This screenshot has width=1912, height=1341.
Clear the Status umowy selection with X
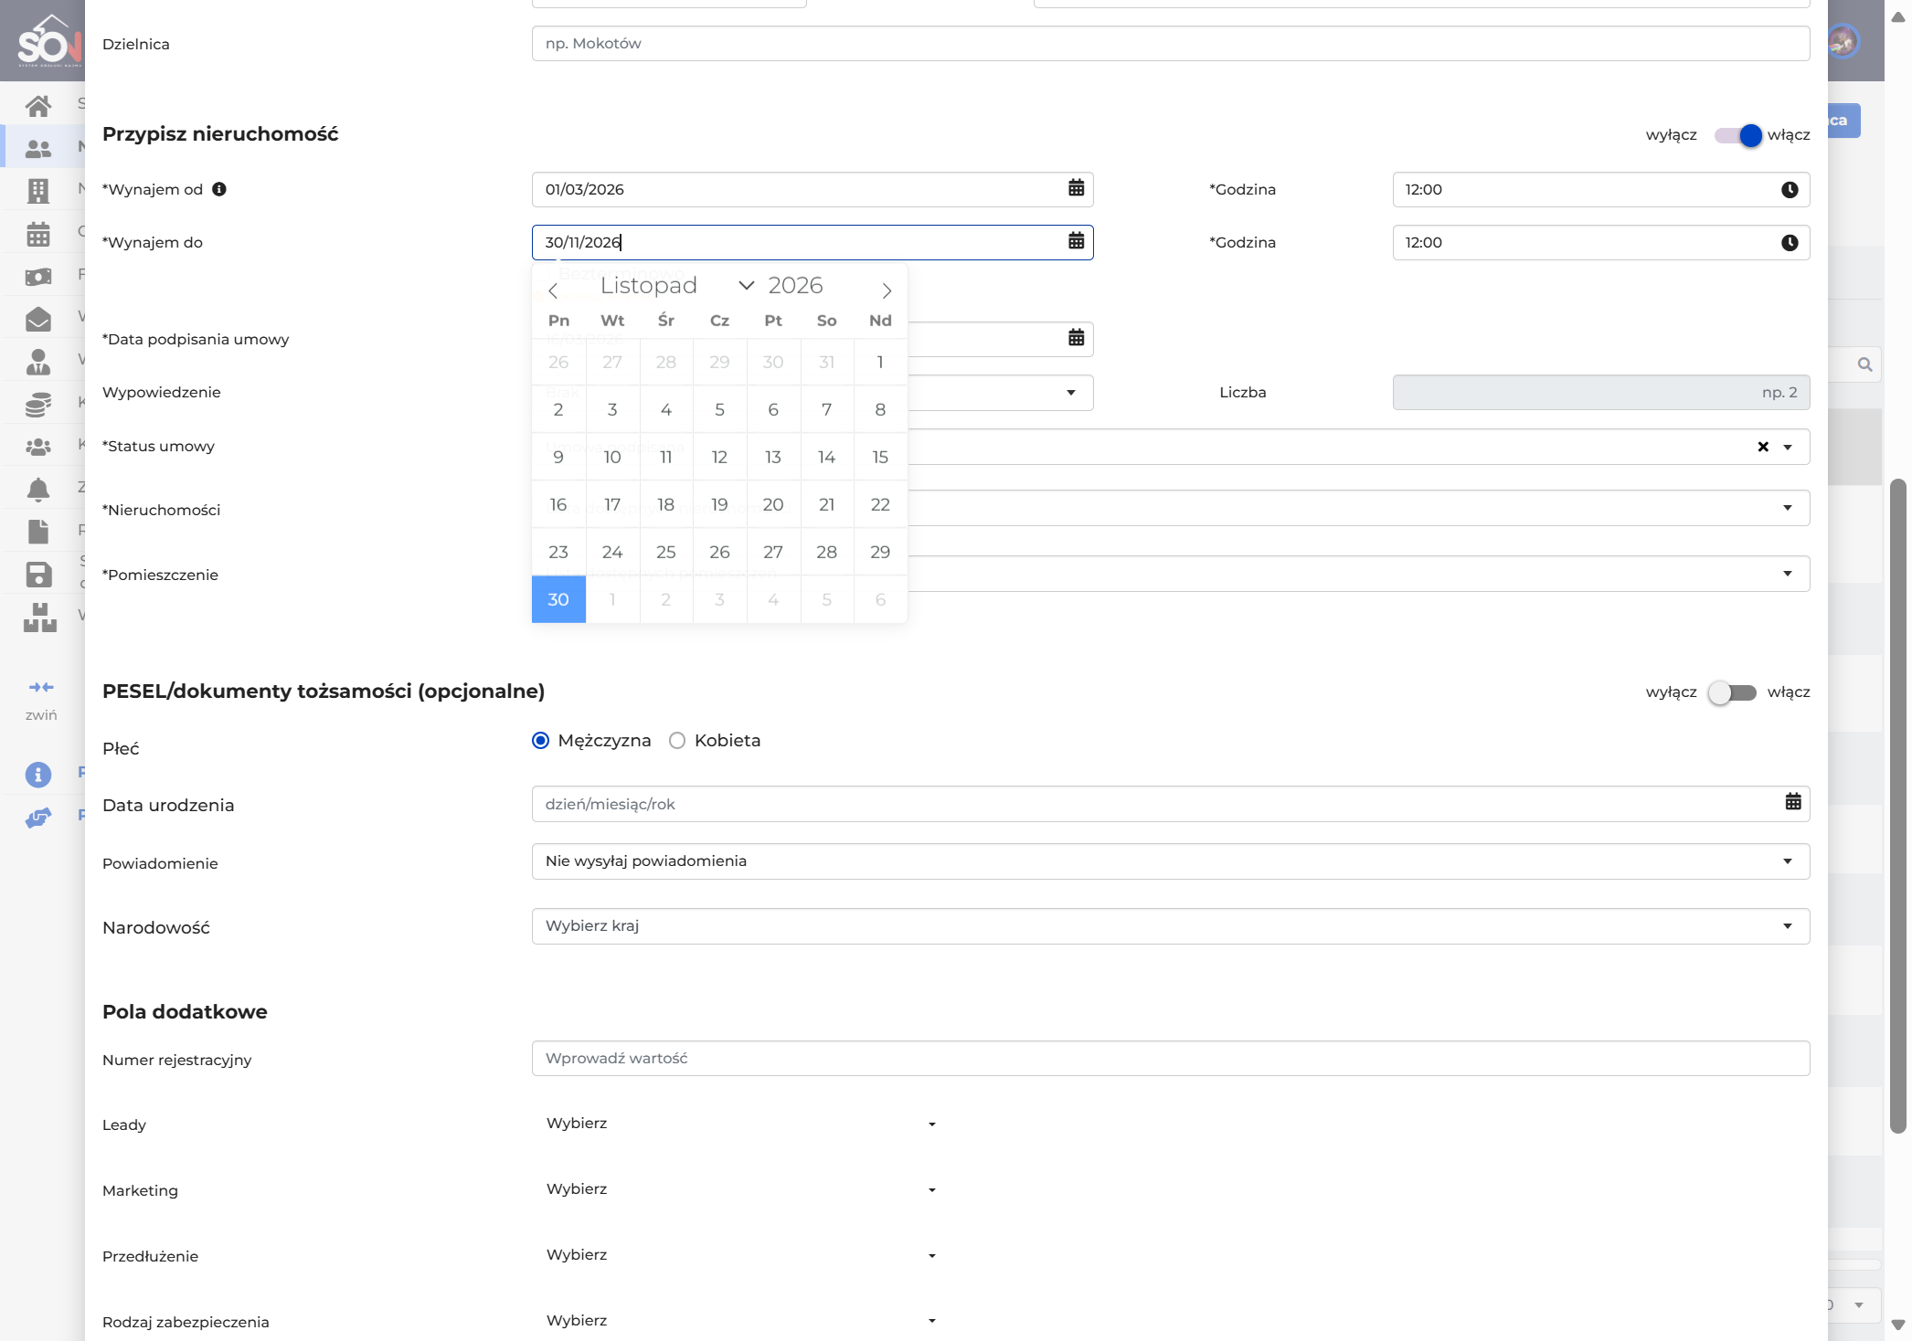pos(1763,447)
